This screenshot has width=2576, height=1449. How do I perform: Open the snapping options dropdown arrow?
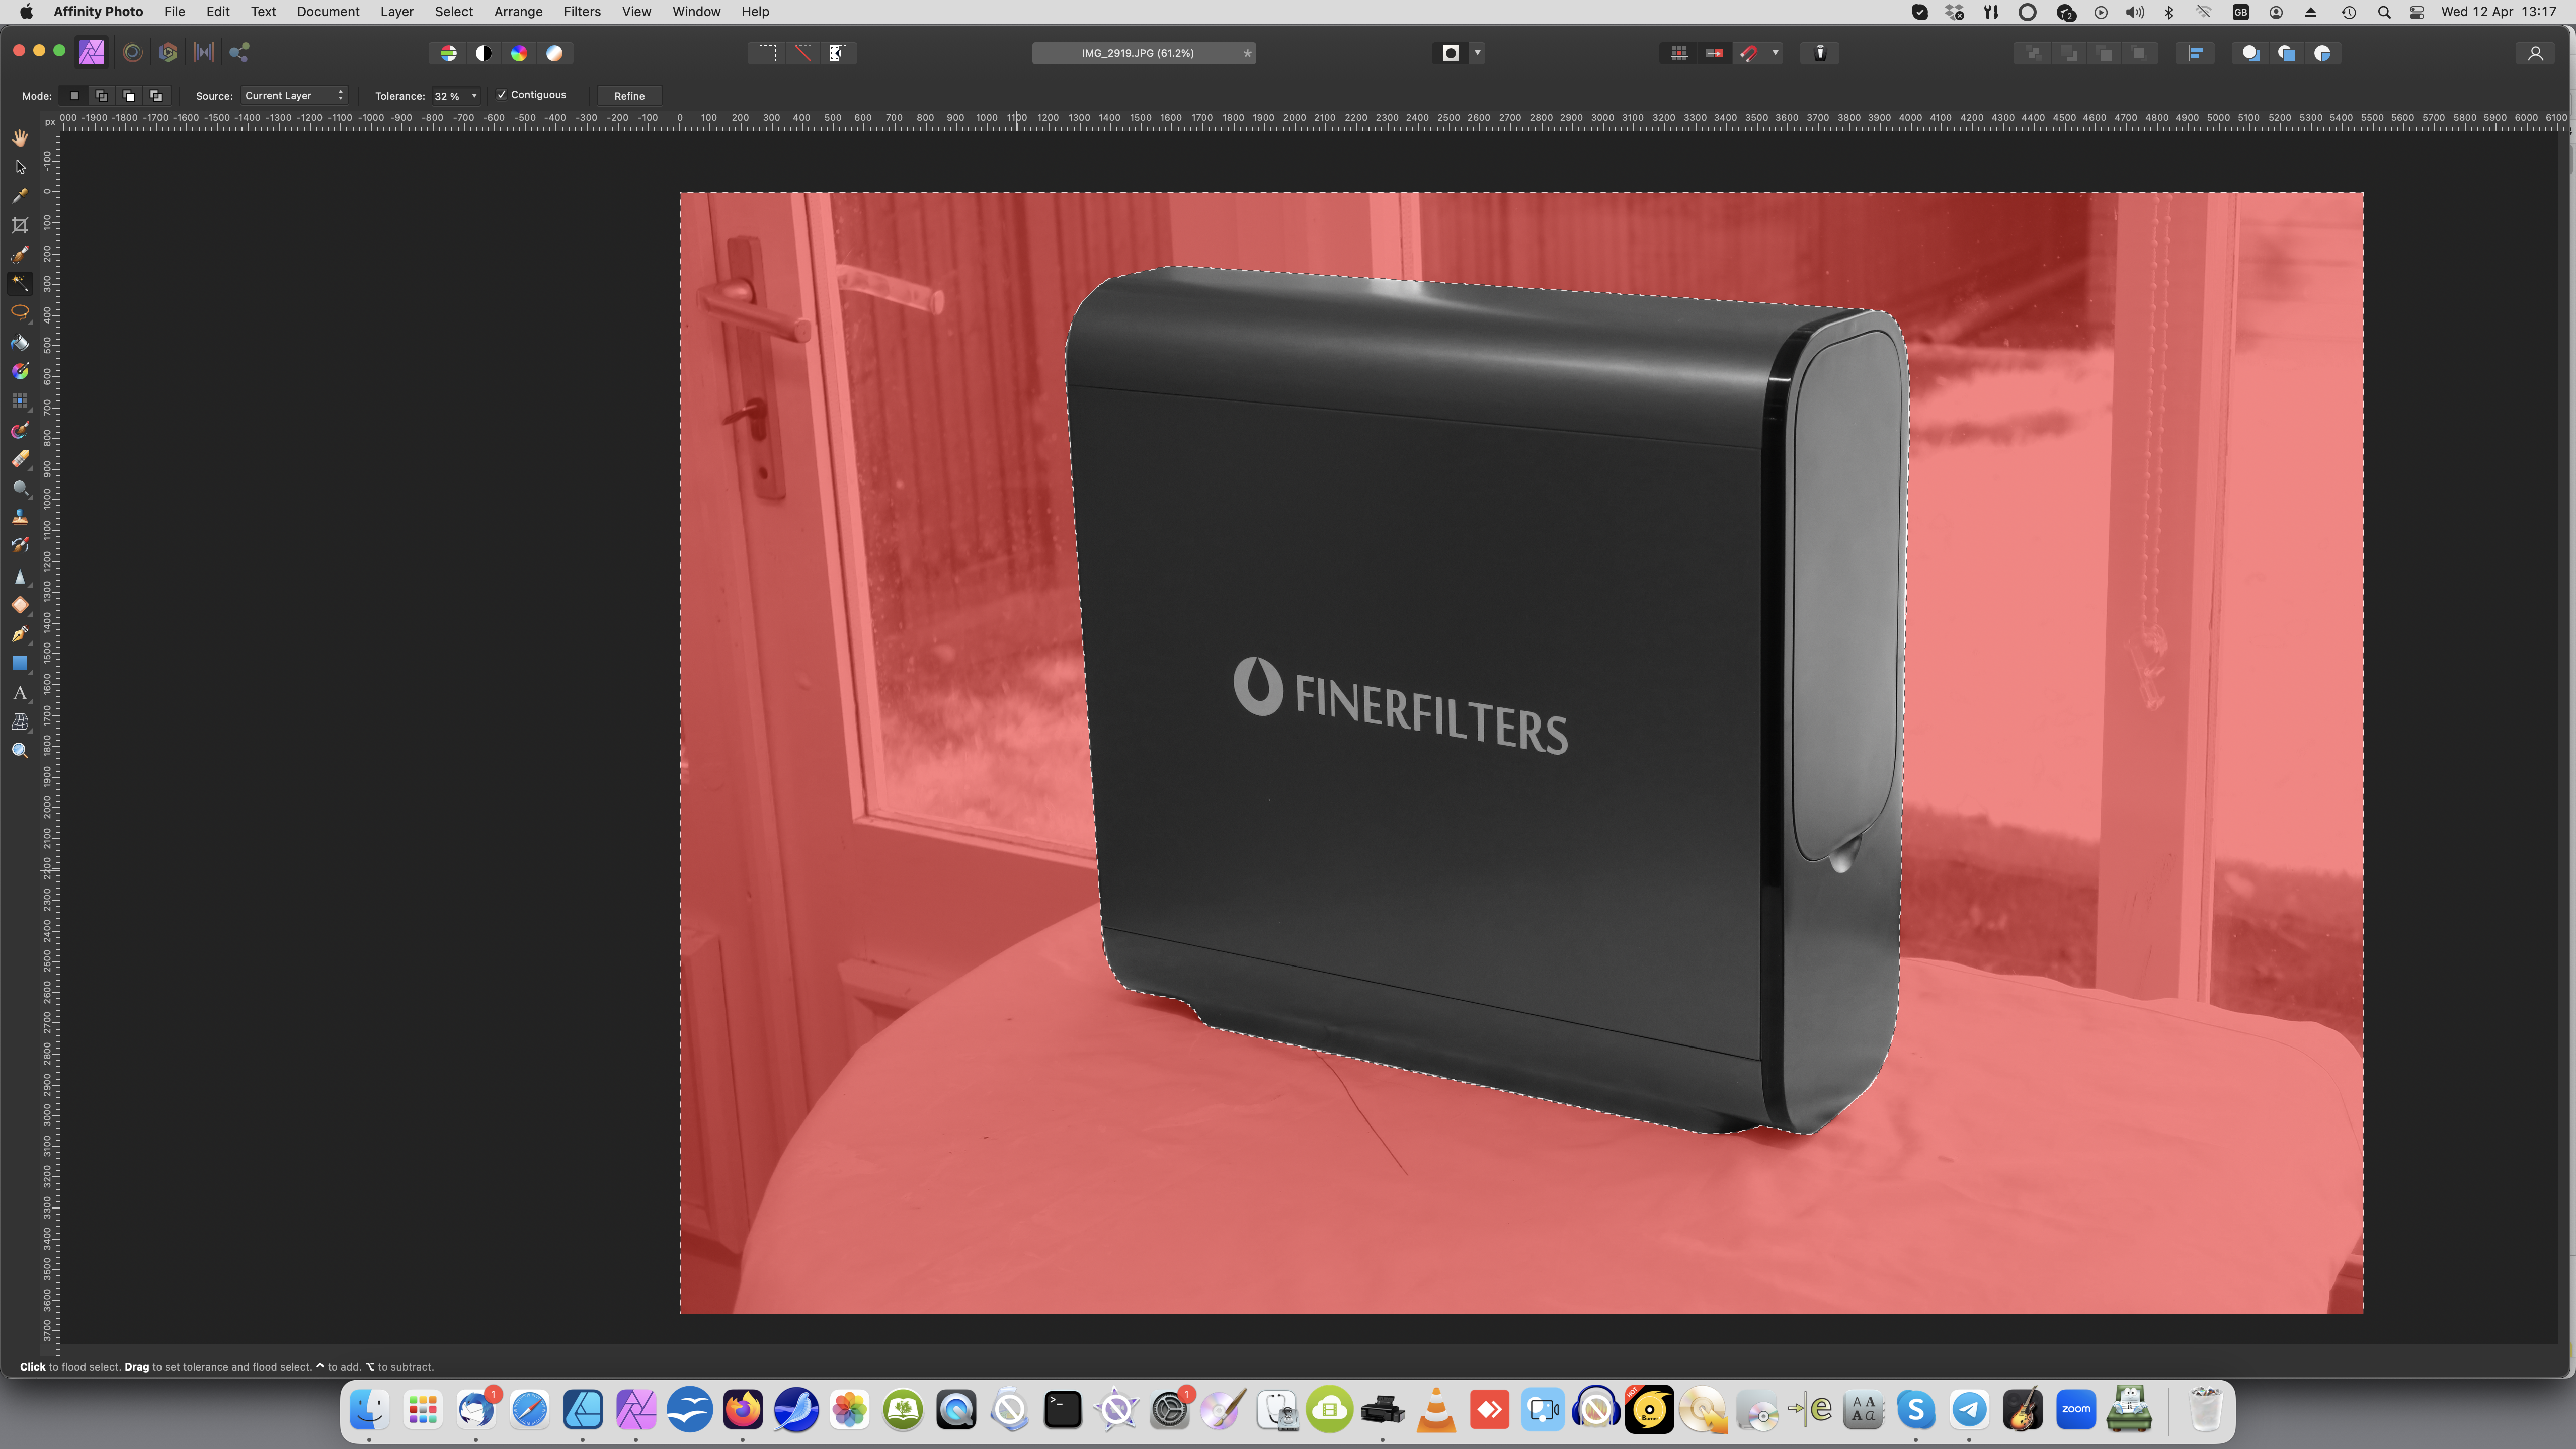[1775, 53]
